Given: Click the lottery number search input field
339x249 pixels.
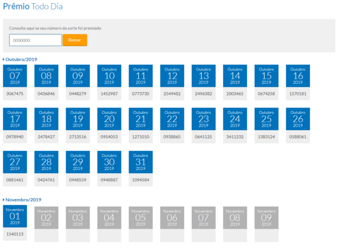Looking at the screenshot, I should [35, 40].
